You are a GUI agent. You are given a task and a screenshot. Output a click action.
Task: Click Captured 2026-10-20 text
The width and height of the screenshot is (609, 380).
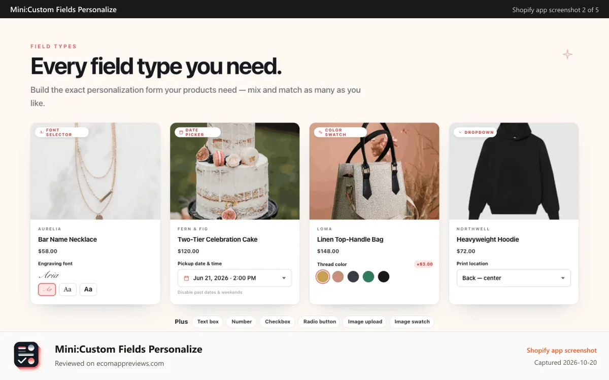[566, 363]
